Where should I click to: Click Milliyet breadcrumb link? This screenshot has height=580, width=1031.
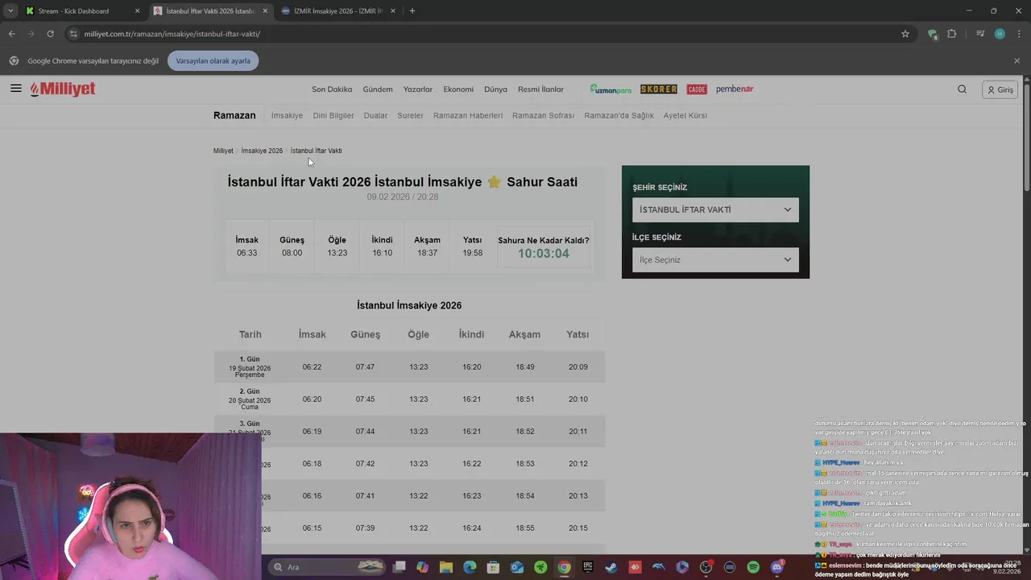tap(223, 151)
